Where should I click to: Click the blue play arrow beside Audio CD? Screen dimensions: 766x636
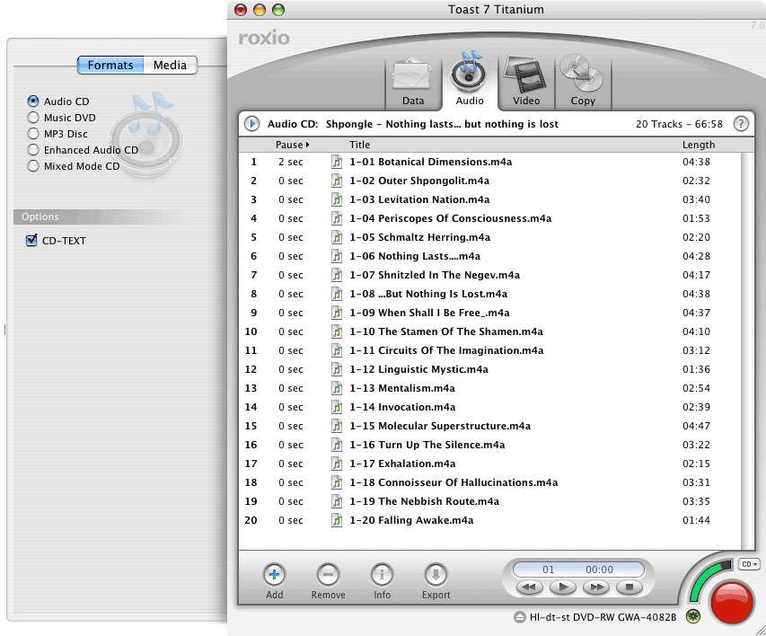pos(252,124)
